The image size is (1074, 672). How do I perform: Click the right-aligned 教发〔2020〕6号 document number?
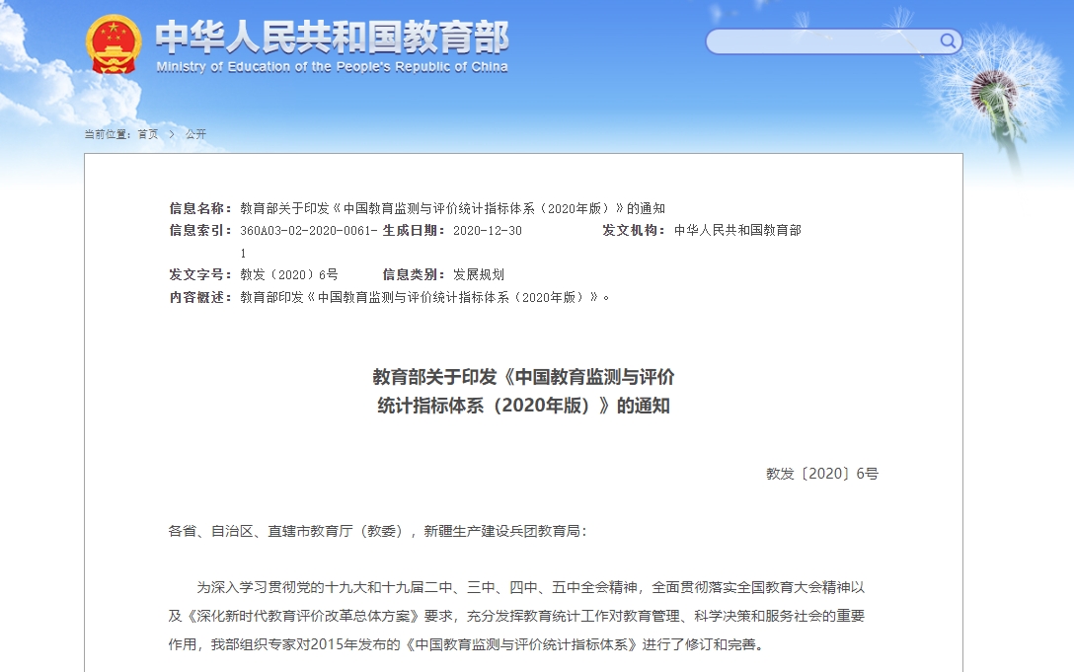coord(821,474)
